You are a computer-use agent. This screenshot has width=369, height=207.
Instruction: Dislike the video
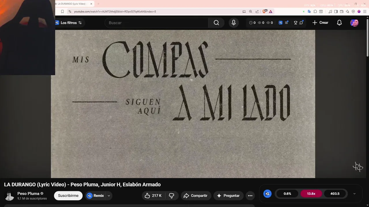[172, 195]
